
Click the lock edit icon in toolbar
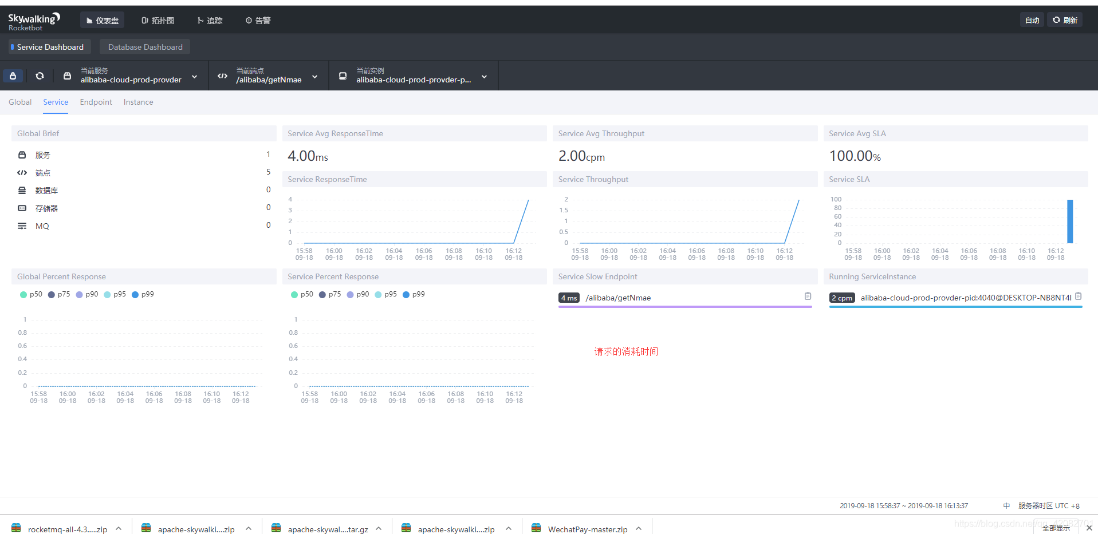(x=13, y=76)
